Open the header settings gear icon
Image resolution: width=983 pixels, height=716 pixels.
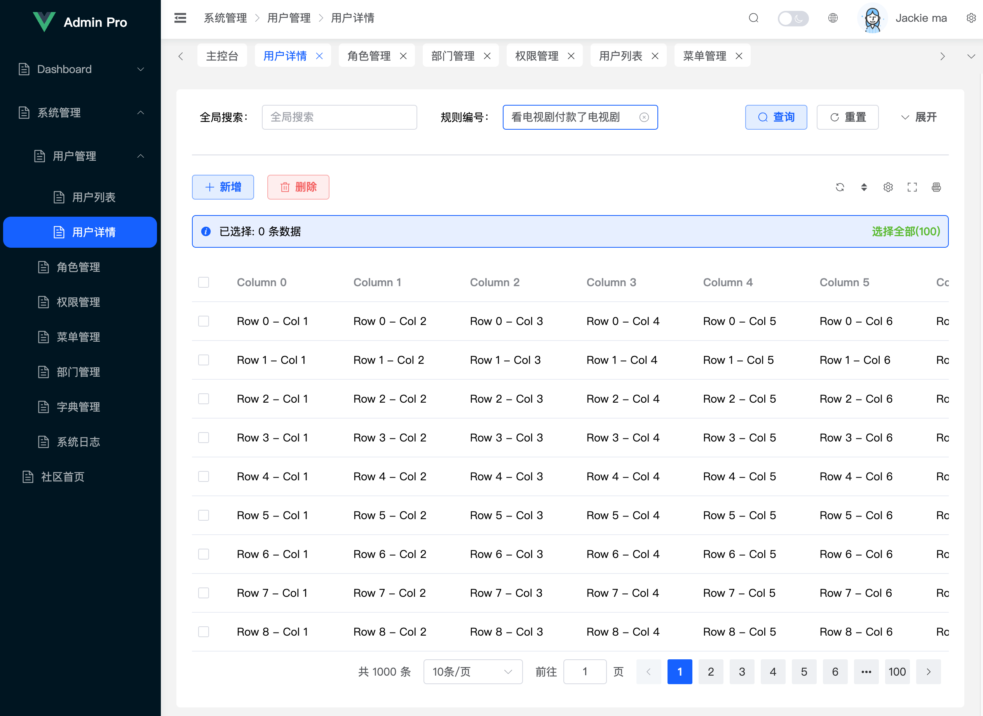971,18
